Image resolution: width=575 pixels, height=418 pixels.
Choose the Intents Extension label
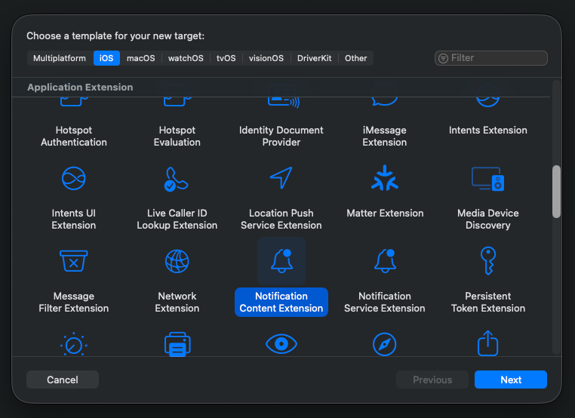point(488,131)
